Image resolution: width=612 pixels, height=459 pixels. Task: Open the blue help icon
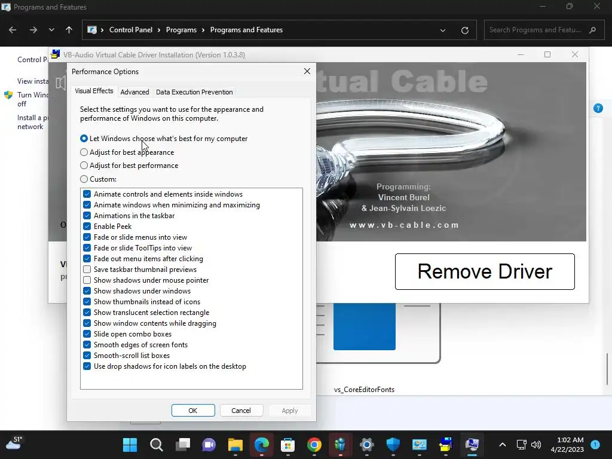point(598,108)
